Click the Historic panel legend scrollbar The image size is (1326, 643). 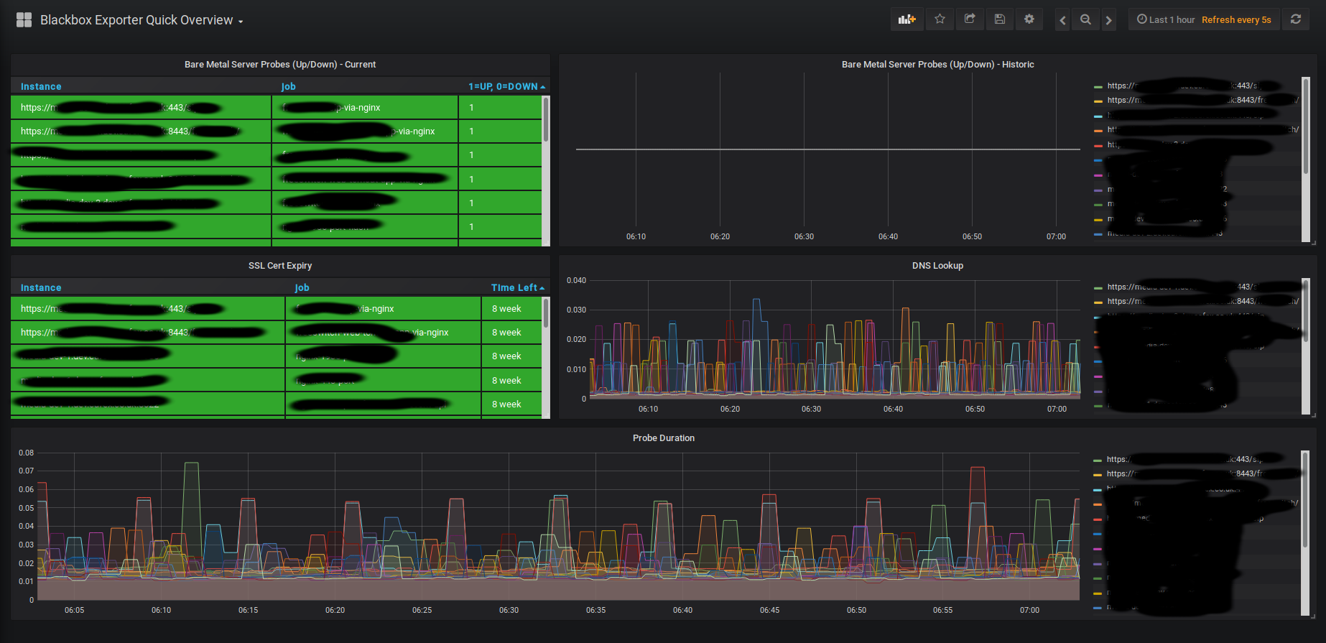tap(1305, 125)
